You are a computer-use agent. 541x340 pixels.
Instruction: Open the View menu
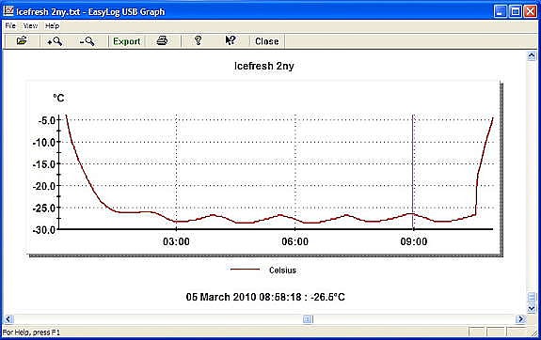[x=30, y=26]
